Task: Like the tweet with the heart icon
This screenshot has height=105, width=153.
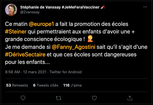Action: pos(94,98)
